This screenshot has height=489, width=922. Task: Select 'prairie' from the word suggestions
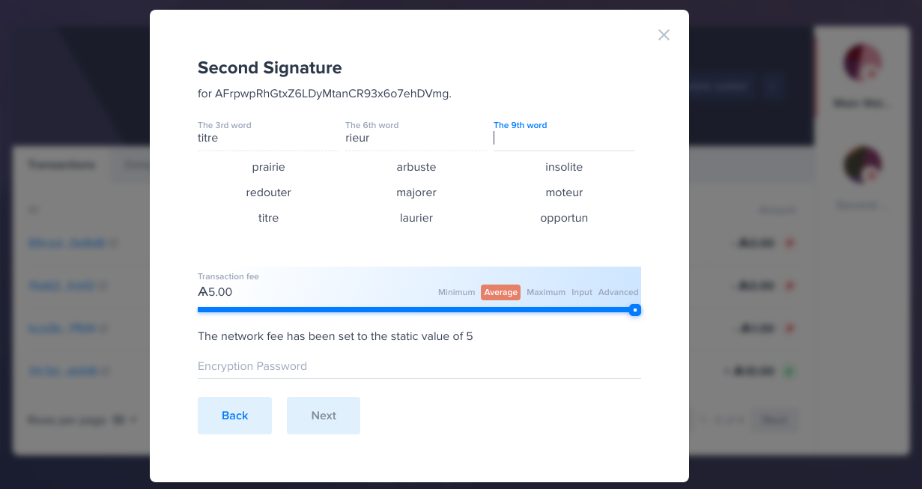point(268,167)
